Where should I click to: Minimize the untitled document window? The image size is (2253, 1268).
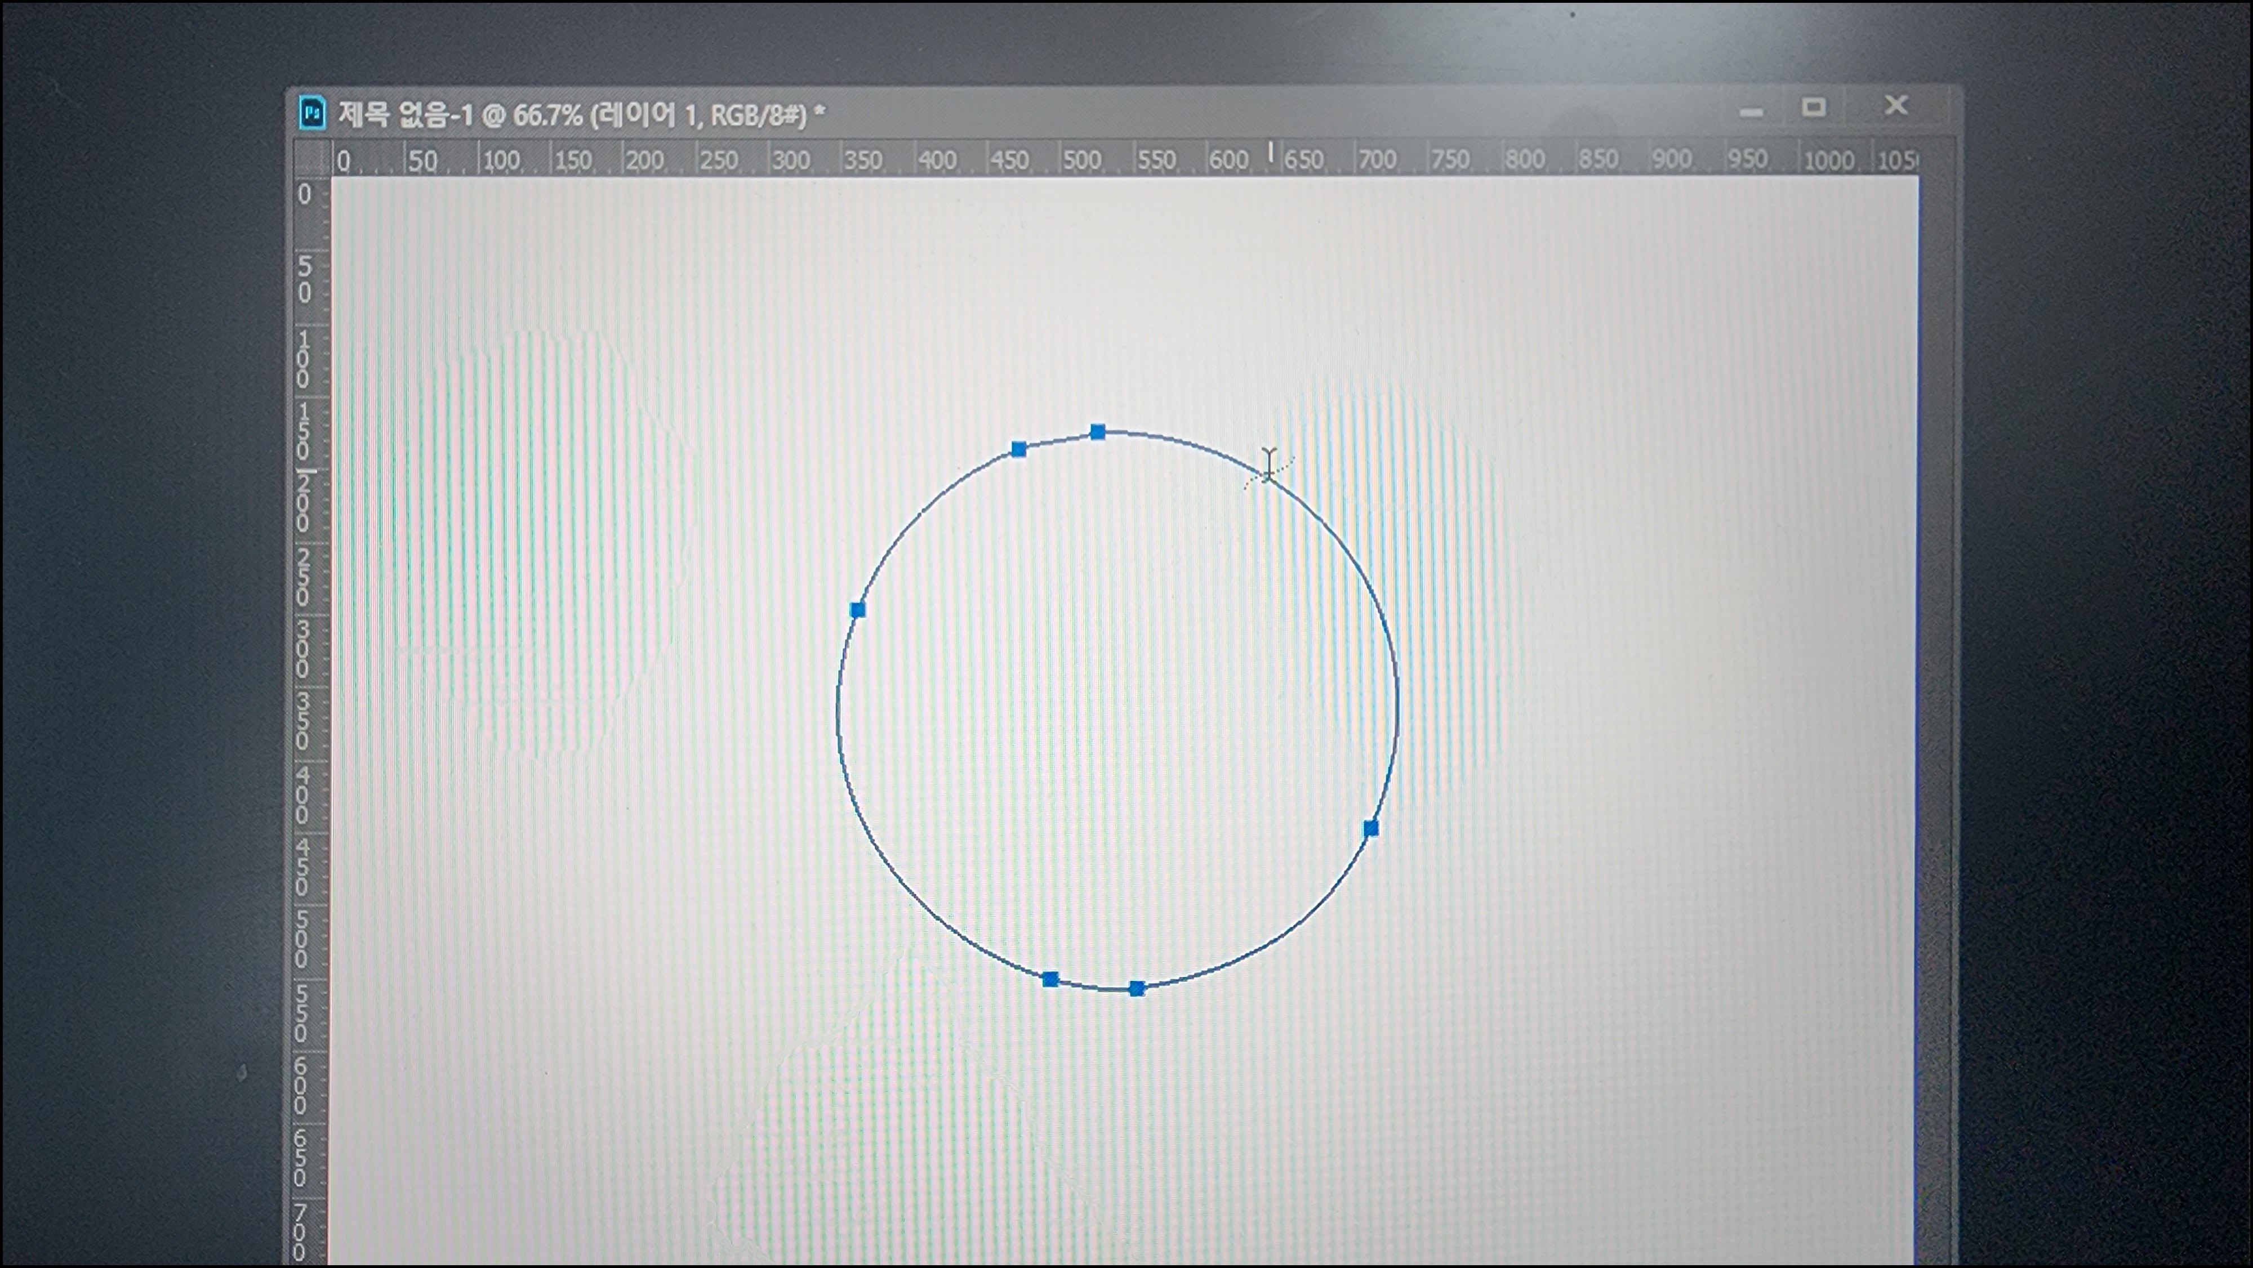(x=1751, y=111)
